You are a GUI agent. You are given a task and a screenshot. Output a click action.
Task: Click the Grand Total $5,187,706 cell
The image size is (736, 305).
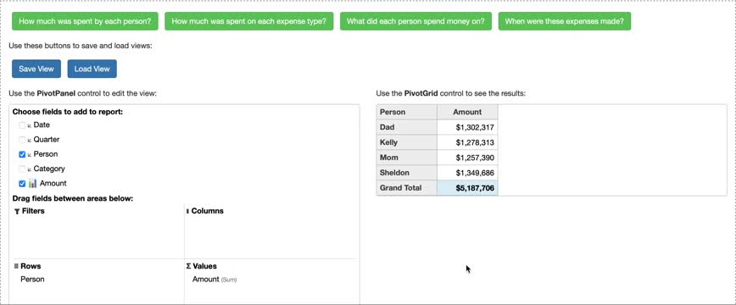[x=467, y=188]
